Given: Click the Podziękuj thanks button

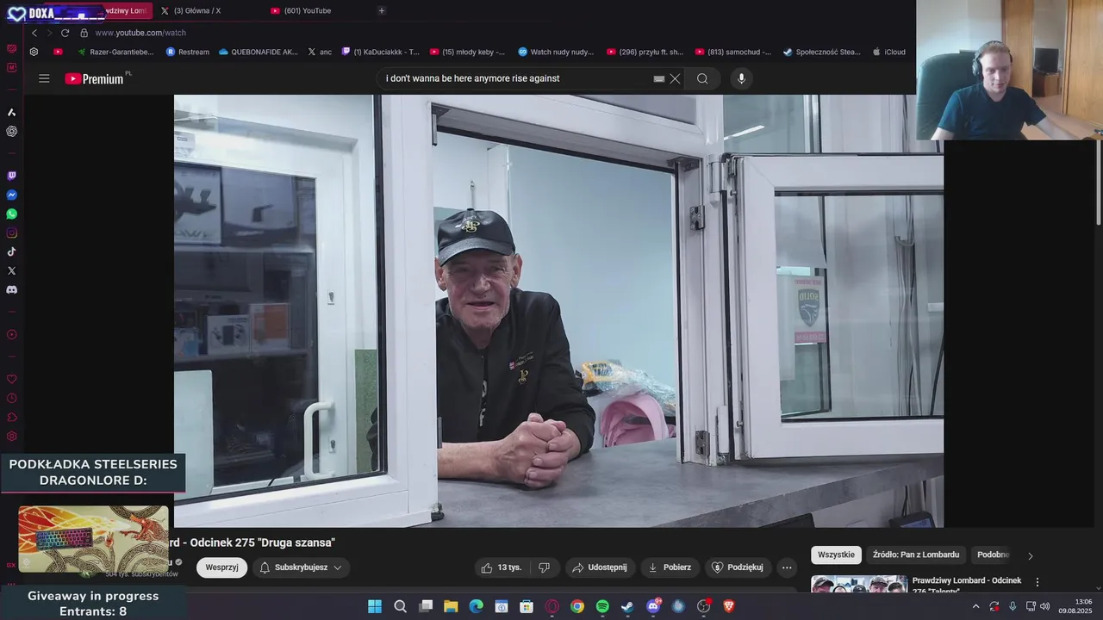Looking at the screenshot, I should pyautogui.click(x=738, y=567).
